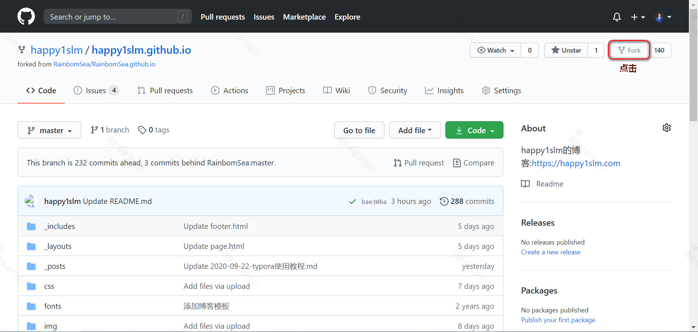Image resolution: width=698 pixels, height=332 pixels.
Task: Open the notifications bell
Action: coord(617,17)
